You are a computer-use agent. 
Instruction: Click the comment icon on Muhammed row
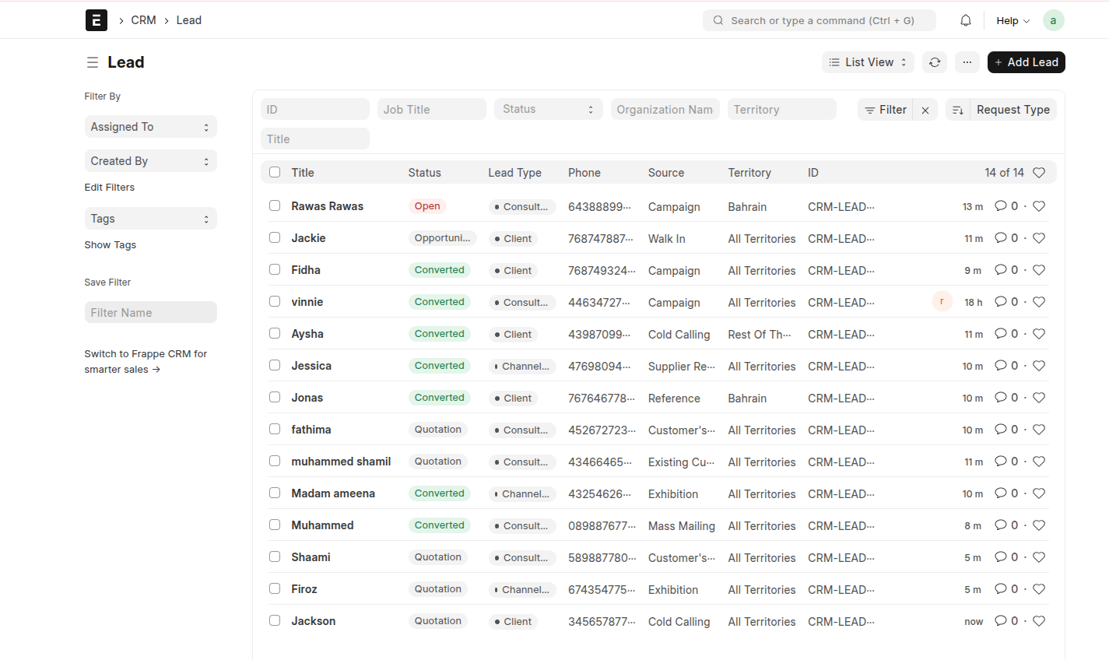1001,525
